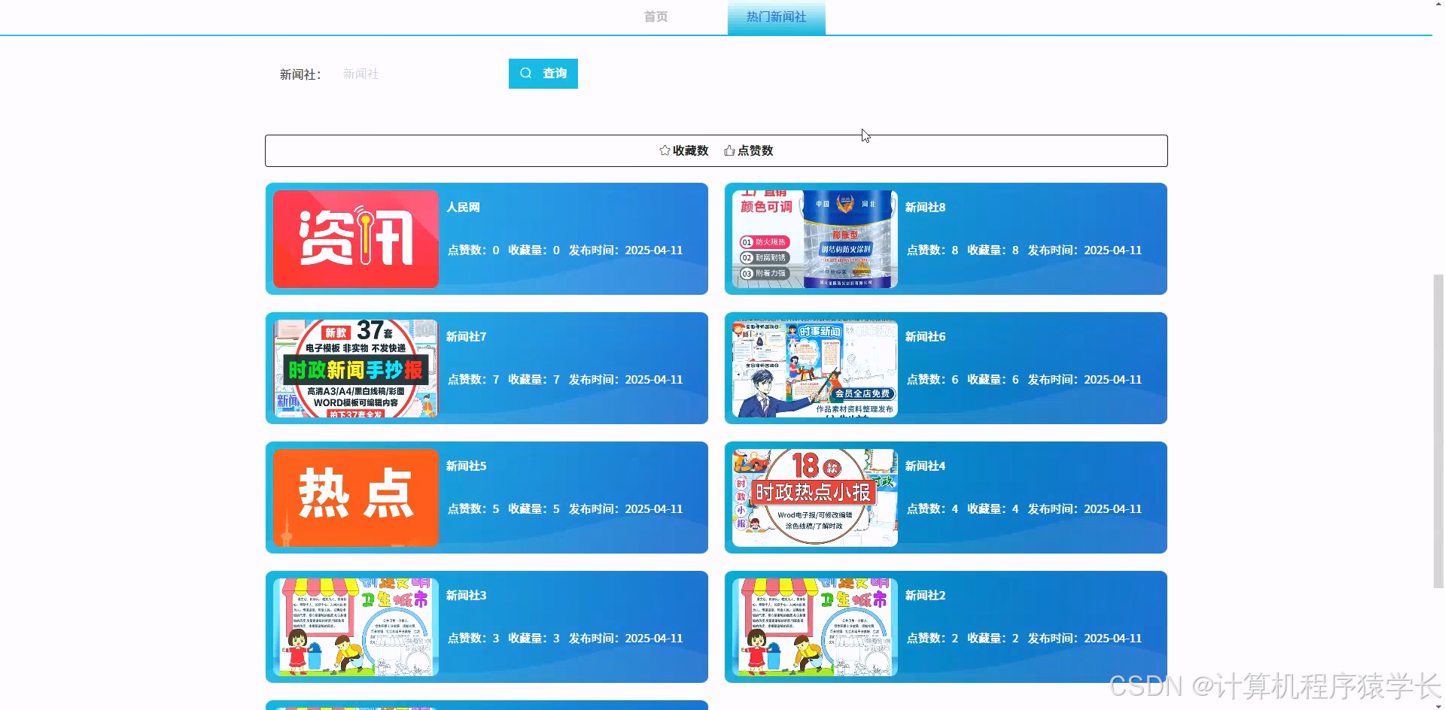Click the 资讯 thumbnail on the 人民网 card
The width and height of the screenshot is (1445, 710).
click(x=354, y=238)
